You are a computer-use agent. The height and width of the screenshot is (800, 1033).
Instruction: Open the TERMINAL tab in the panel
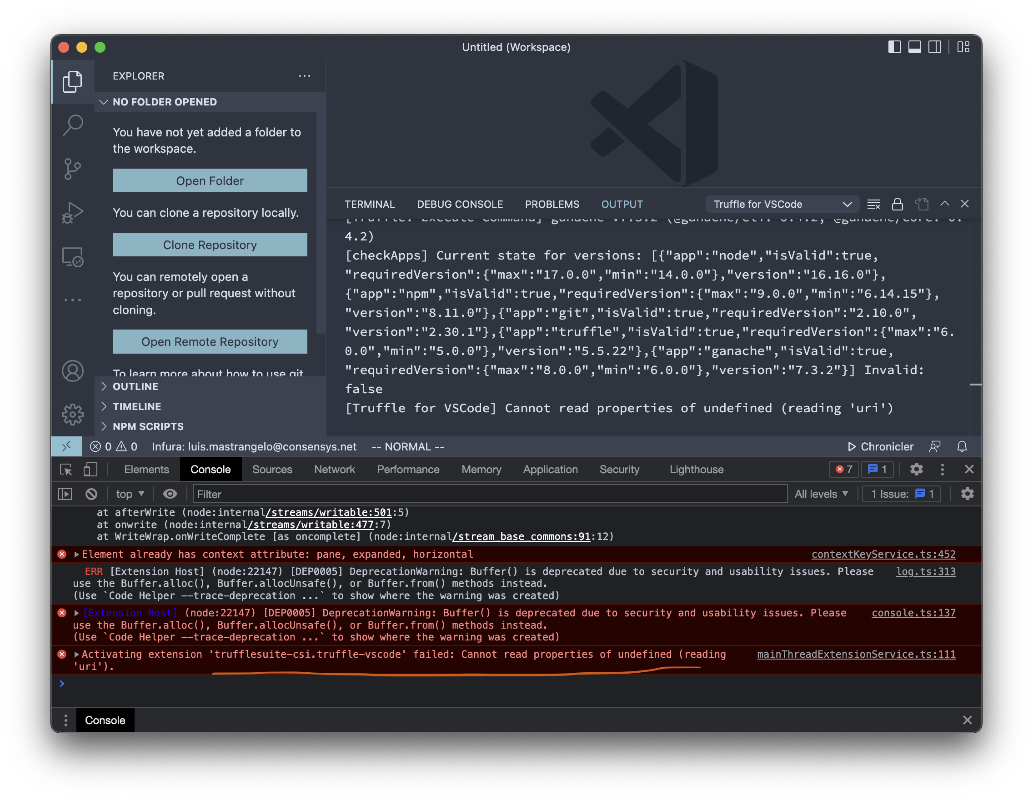click(371, 204)
